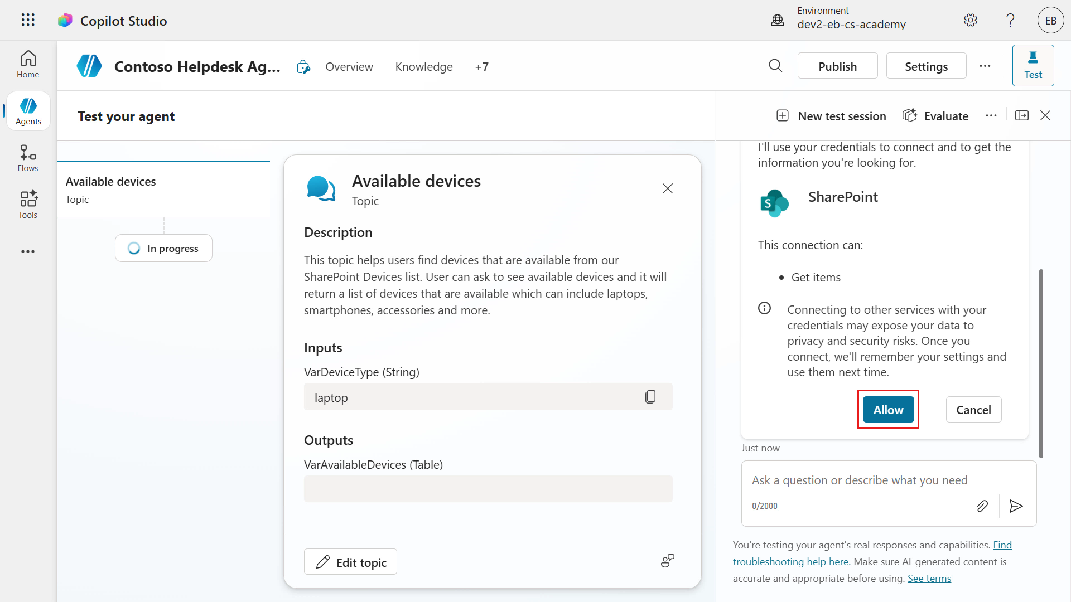Image resolution: width=1071 pixels, height=602 pixels.
Task: Expand the +7 more tabs menu
Action: (482, 67)
